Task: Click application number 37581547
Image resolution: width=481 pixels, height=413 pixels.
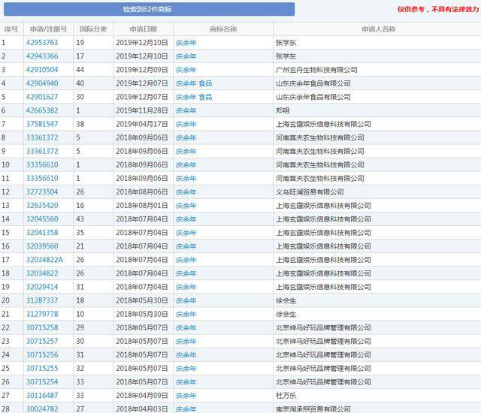Action: pyautogui.click(x=42, y=124)
